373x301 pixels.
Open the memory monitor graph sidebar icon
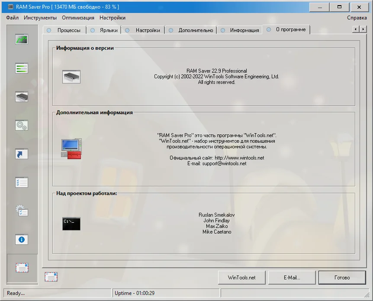tap(22, 39)
